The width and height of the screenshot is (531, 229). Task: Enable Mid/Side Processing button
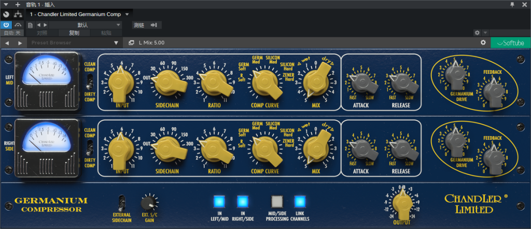point(277,201)
